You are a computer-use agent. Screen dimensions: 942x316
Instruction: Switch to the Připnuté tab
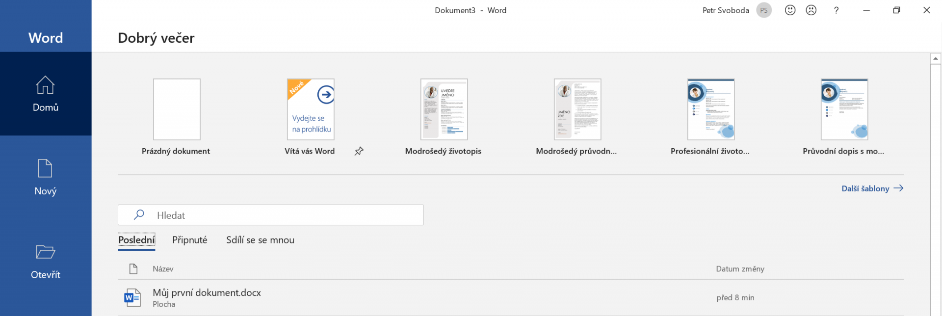pyautogui.click(x=190, y=240)
